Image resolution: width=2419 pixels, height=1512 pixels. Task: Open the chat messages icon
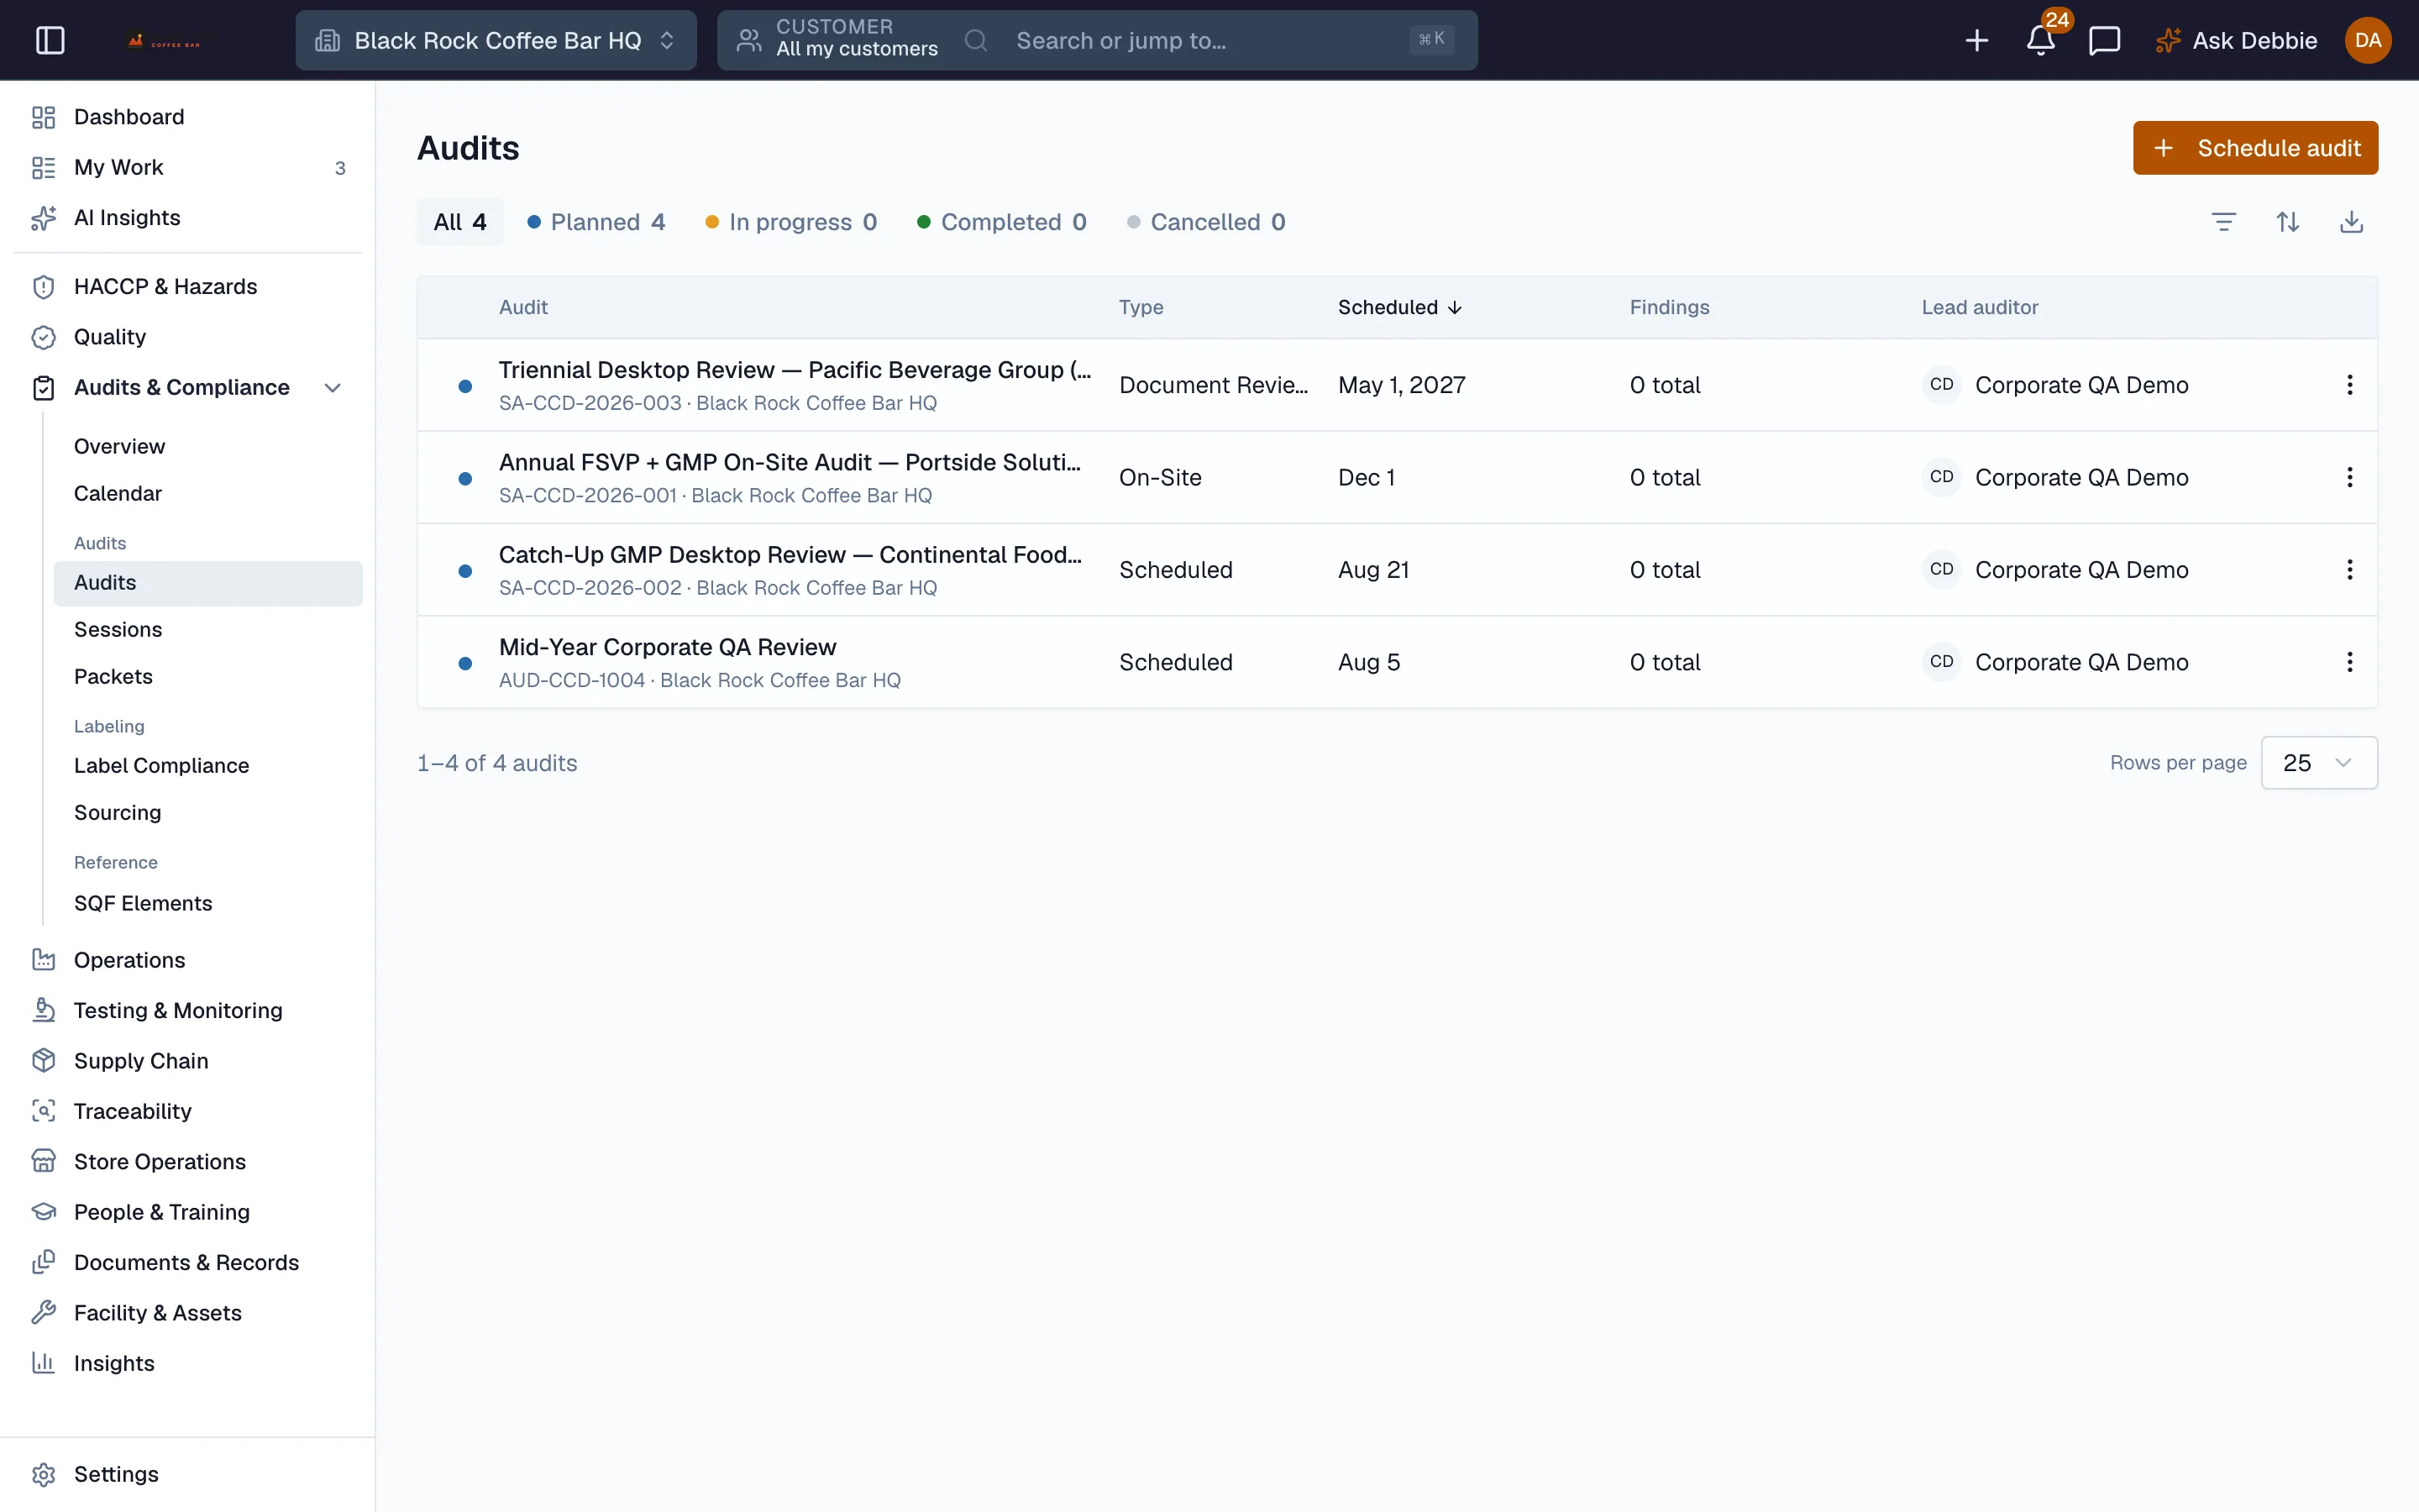[2104, 40]
